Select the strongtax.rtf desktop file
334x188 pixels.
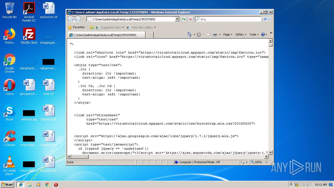[49, 164]
